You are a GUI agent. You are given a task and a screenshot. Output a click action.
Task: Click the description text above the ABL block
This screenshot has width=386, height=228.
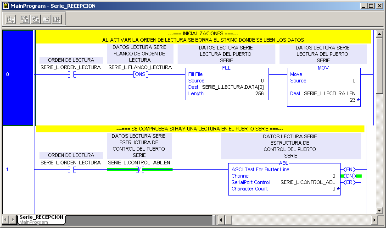[x=290, y=146]
